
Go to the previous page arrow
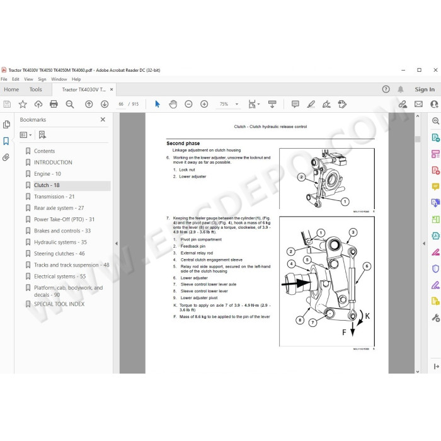point(89,105)
